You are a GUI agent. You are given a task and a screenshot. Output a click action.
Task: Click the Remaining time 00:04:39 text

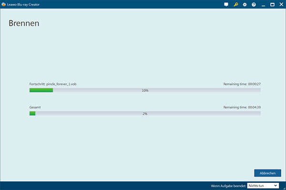(242, 107)
